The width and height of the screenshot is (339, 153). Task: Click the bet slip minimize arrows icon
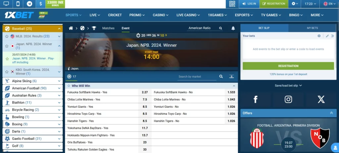point(327,36)
